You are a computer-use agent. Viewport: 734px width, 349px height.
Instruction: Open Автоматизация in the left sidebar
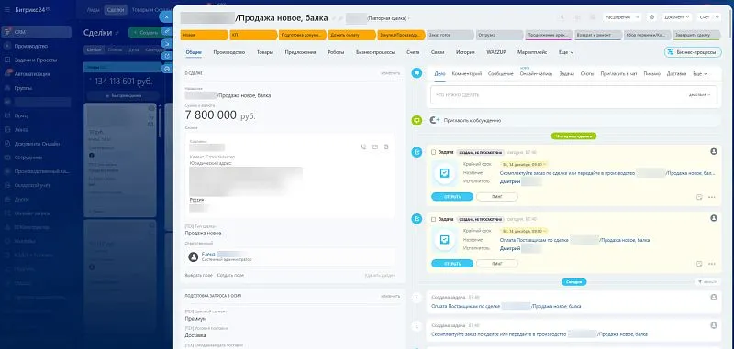[32, 74]
